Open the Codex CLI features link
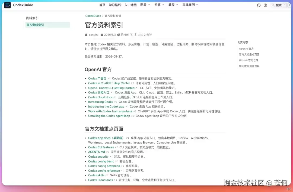293x192 pixels. 101,147
